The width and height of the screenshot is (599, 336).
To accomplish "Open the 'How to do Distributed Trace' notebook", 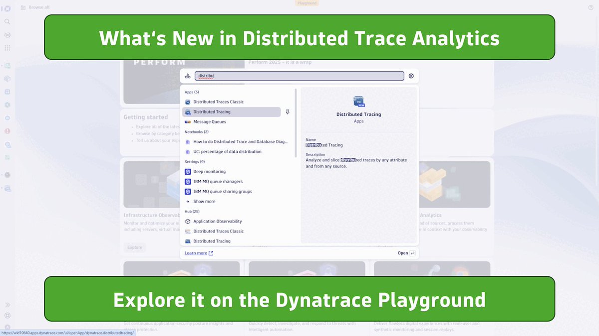I will pyautogui.click(x=240, y=141).
